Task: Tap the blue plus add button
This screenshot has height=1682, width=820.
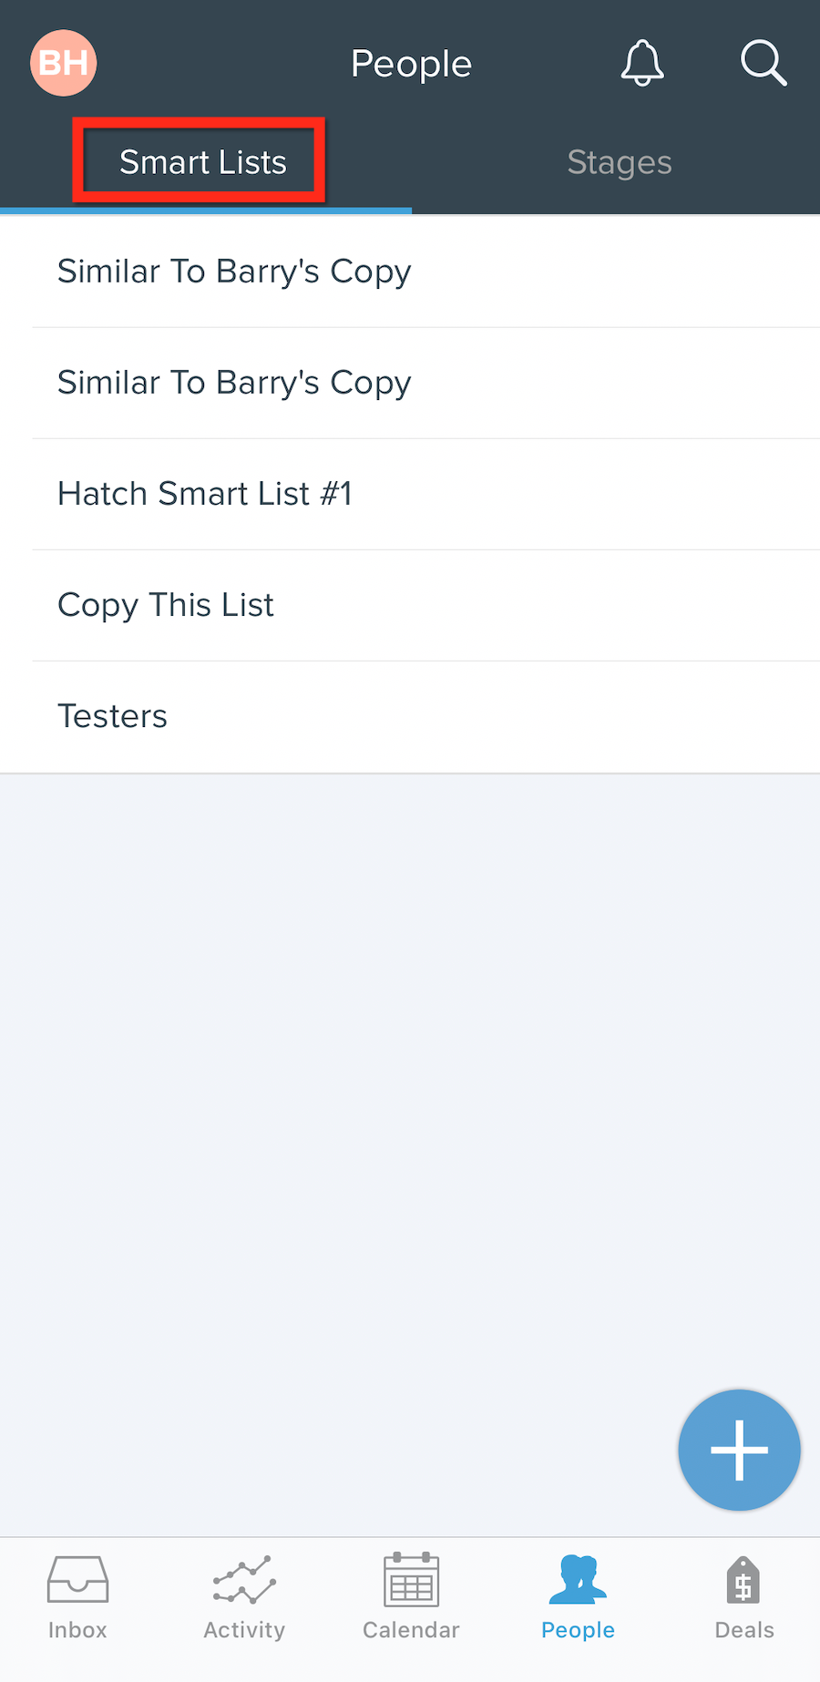Action: pyautogui.click(x=739, y=1450)
